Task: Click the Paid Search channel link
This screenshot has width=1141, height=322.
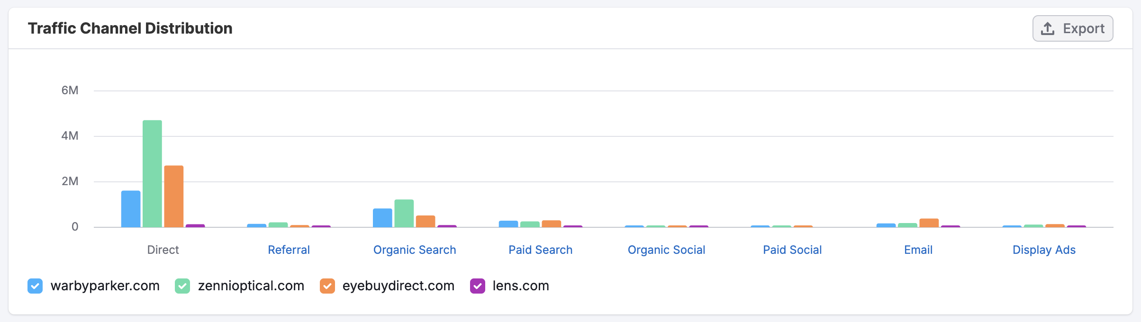Action: (x=540, y=250)
